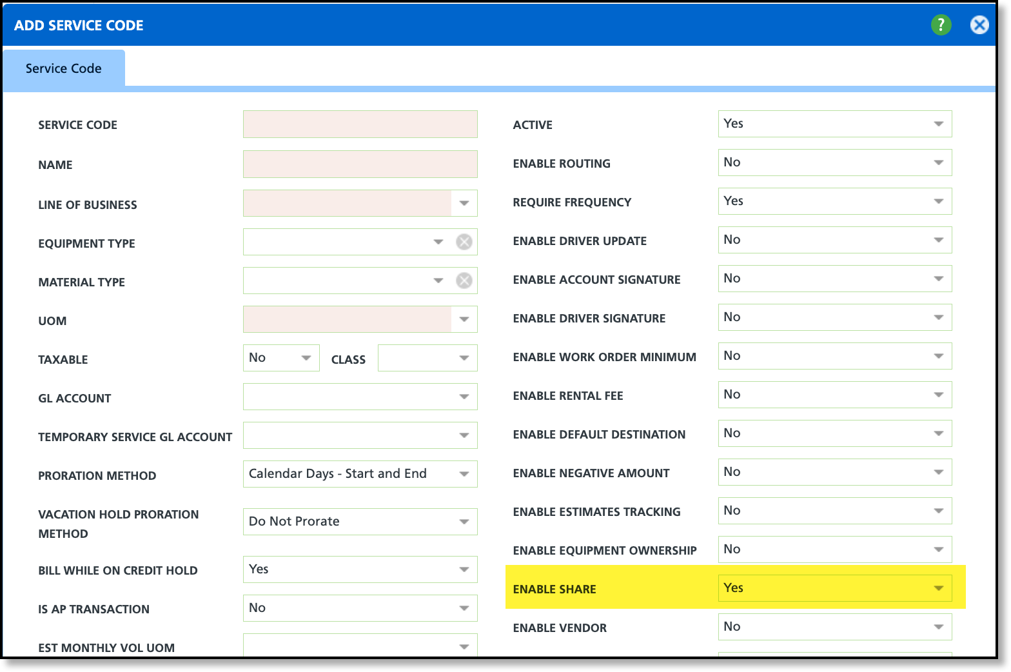Open the Enable Routing dropdown

pos(835,163)
